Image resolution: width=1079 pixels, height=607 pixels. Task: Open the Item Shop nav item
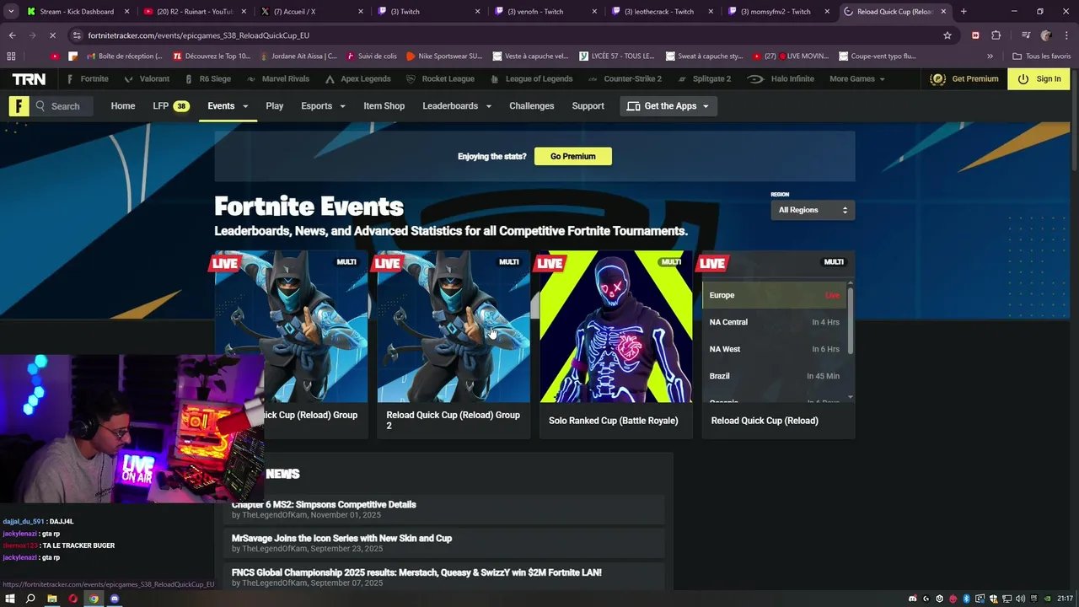tap(384, 106)
